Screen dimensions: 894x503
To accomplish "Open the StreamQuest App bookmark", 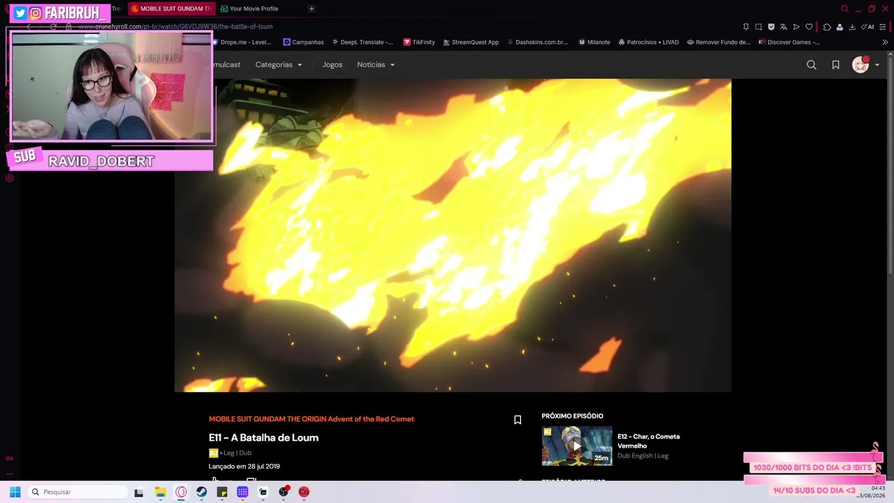I will click(x=471, y=42).
